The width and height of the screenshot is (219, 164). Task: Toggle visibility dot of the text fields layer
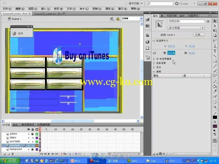point(29,142)
